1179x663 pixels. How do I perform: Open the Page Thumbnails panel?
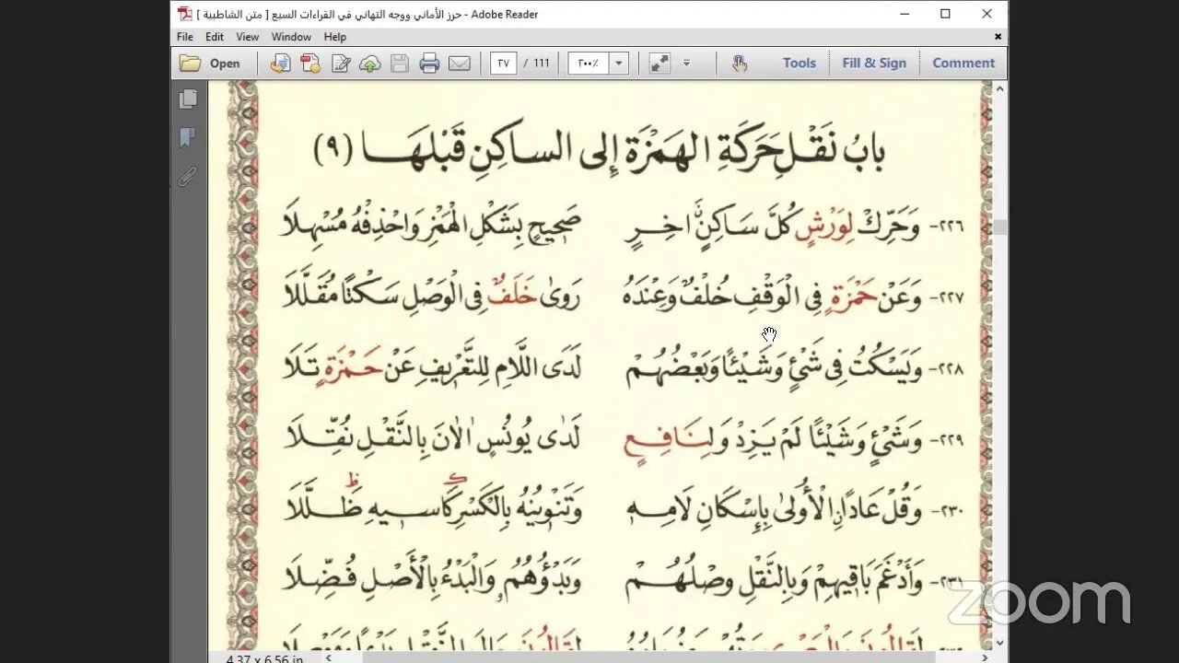(x=189, y=99)
